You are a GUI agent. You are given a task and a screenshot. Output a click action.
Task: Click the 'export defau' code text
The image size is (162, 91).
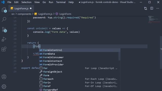[30, 68]
